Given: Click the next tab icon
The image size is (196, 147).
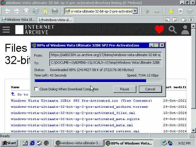Looking at the screenshot, I should [x=175, y=20].
